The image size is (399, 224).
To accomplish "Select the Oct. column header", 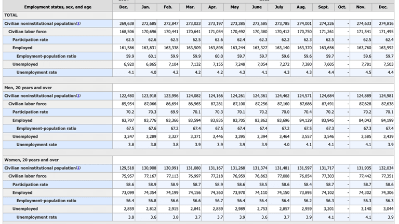I will tap(342, 7).
